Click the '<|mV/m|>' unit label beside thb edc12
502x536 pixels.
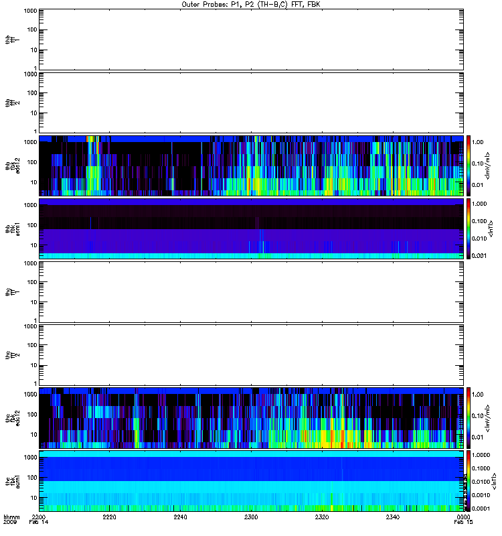(488, 165)
